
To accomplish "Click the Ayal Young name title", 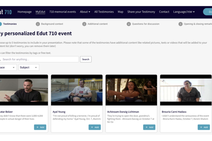I will tap(59, 112).
